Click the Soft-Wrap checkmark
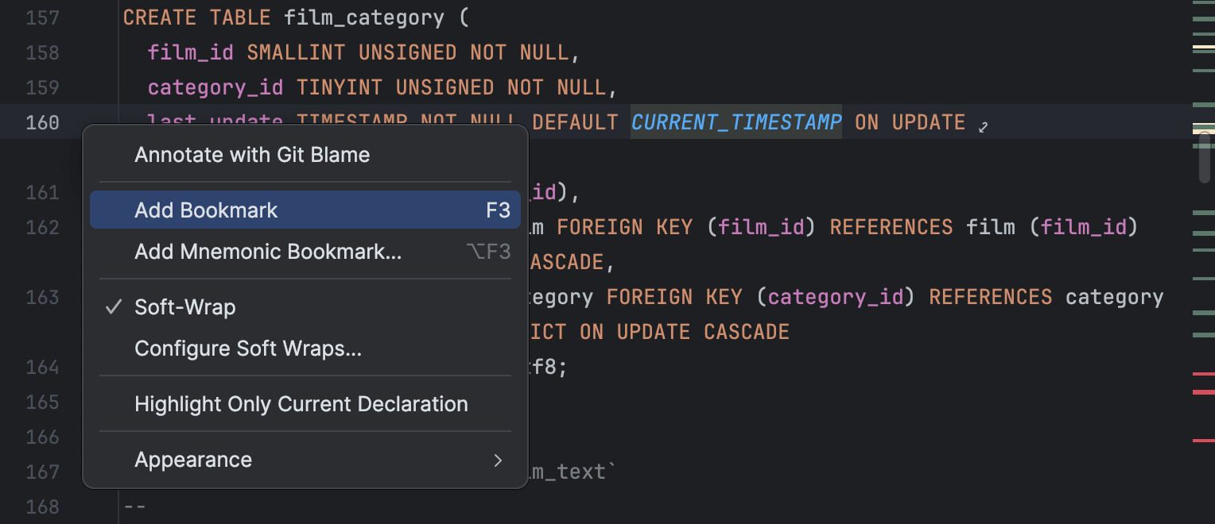1215x524 pixels. point(114,306)
